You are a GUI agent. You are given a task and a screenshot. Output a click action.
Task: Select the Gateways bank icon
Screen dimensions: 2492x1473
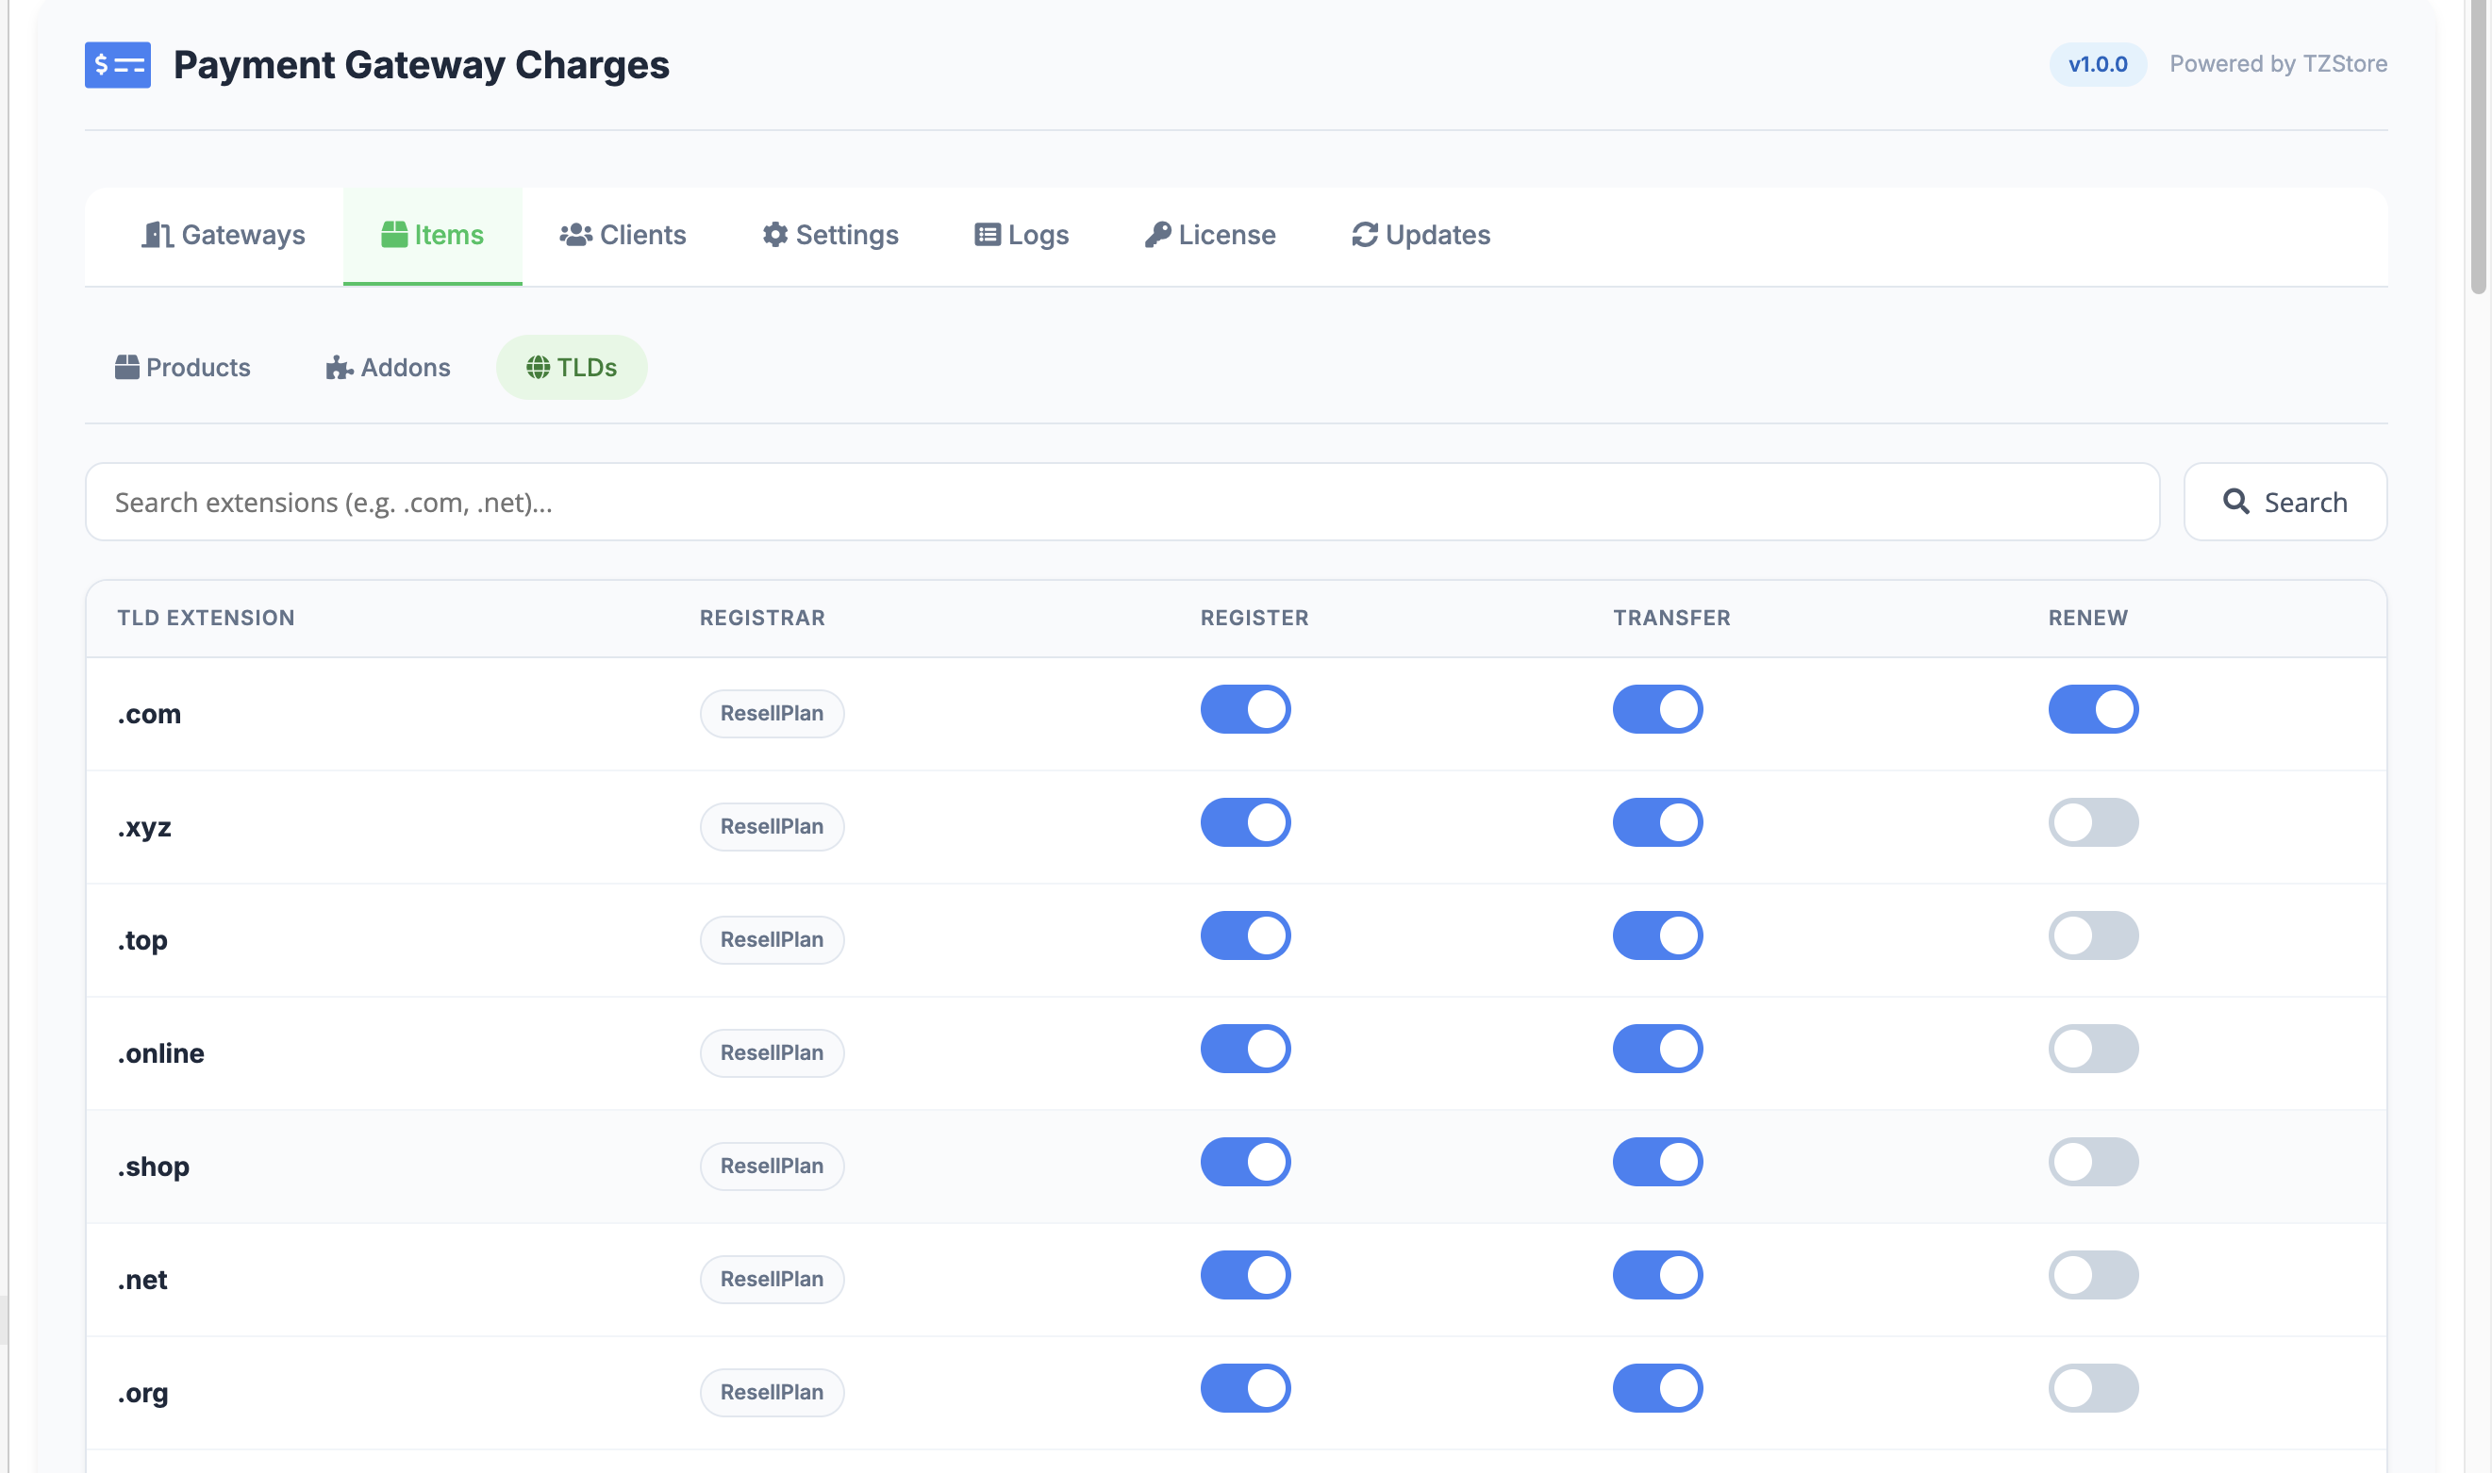(x=158, y=235)
